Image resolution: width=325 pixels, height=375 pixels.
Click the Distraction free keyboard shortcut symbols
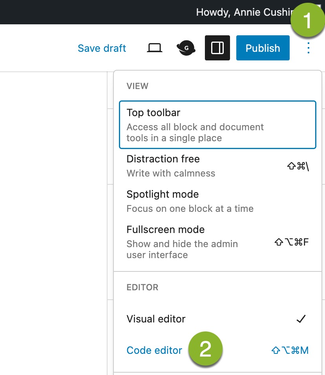coord(298,166)
